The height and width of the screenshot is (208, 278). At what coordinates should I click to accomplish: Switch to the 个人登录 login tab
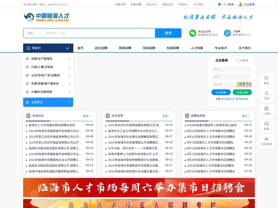(x=242, y=60)
